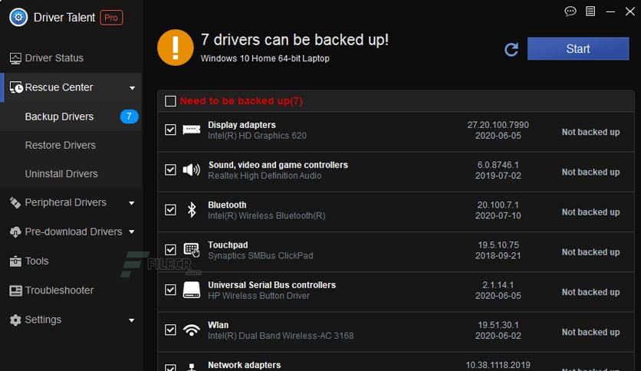Click 'Not backed up' for Touchpad
641x371 pixels.
pos(590,252)
